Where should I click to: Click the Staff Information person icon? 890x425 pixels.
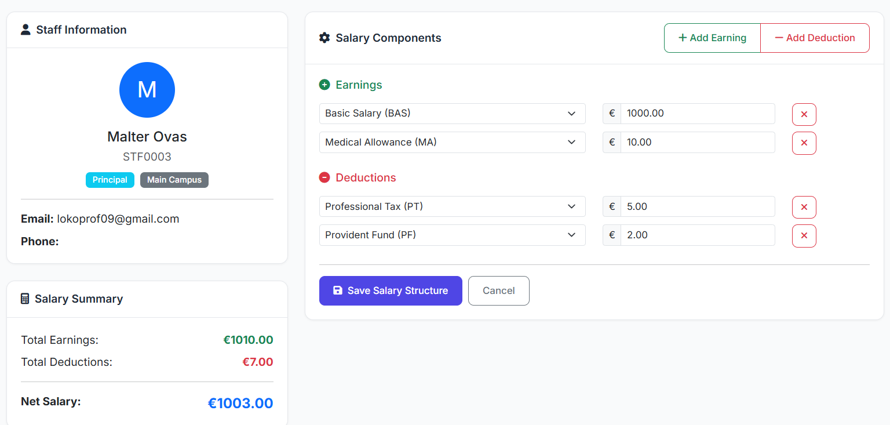(25, 30)
